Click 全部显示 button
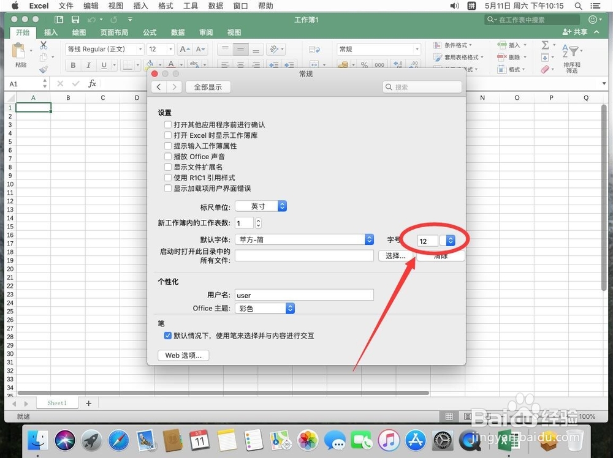The image size is (613, 458). click(x=208, y=87)
